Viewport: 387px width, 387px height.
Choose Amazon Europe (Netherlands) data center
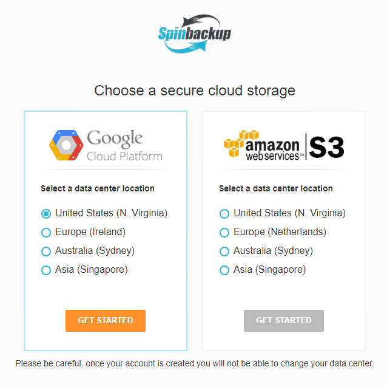tap(224, 233)
